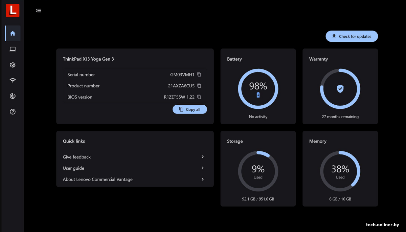This screenshot has height=232, width=406.
Task: Click the Warranty card heading
Action: tap(318, 59)
